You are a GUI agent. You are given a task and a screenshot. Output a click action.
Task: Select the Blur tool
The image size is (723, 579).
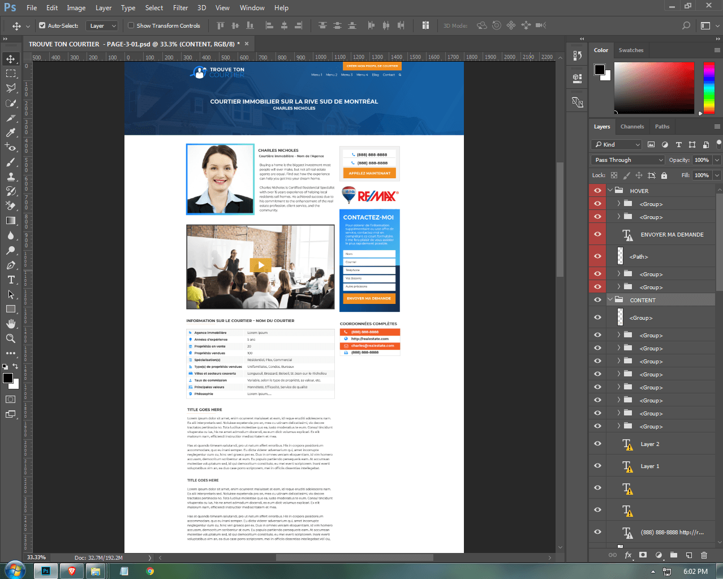click(x=11, y=235)
